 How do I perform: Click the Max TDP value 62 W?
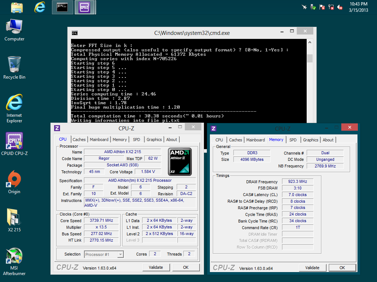[x=153, y=159]
